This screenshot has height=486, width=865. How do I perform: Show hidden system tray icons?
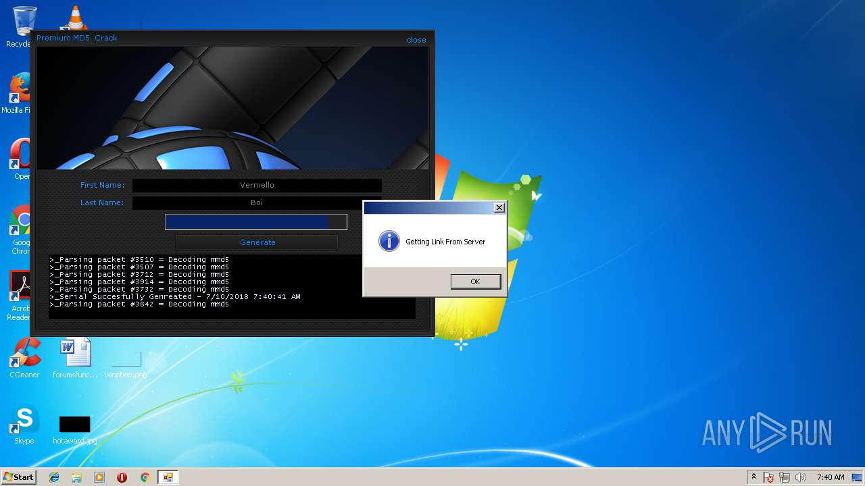753,477
